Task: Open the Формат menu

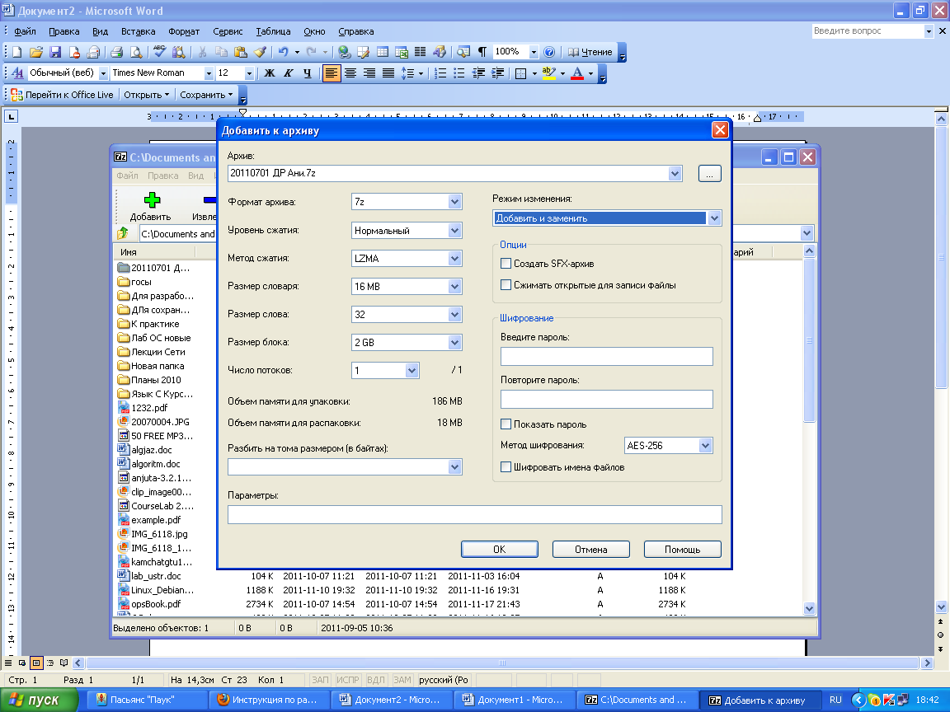Action: click(184, 31)
